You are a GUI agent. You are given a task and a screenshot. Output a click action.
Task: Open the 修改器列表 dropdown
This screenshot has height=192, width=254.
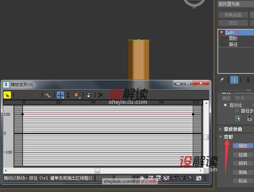236,4
